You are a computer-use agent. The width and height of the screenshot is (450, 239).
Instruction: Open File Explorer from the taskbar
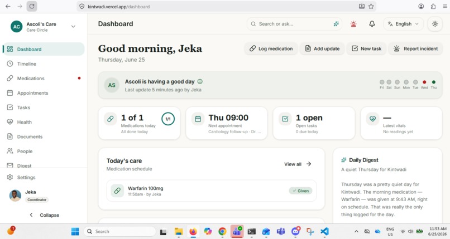pos(179,231)
